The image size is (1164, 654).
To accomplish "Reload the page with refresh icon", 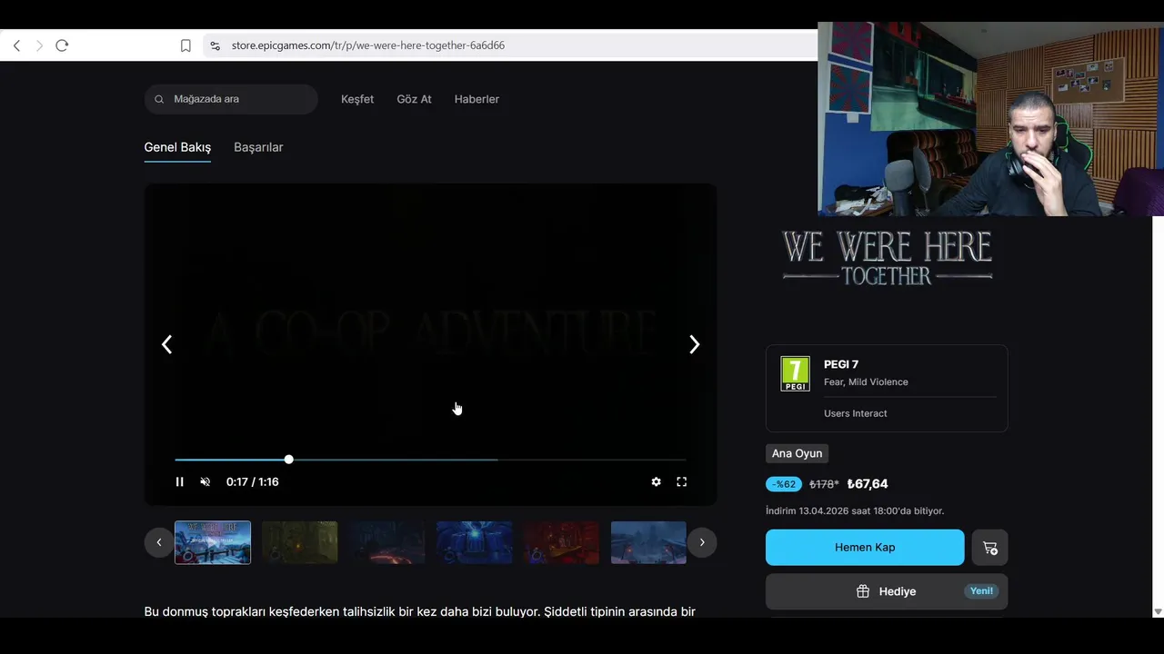I will click(x=62, y=45).
